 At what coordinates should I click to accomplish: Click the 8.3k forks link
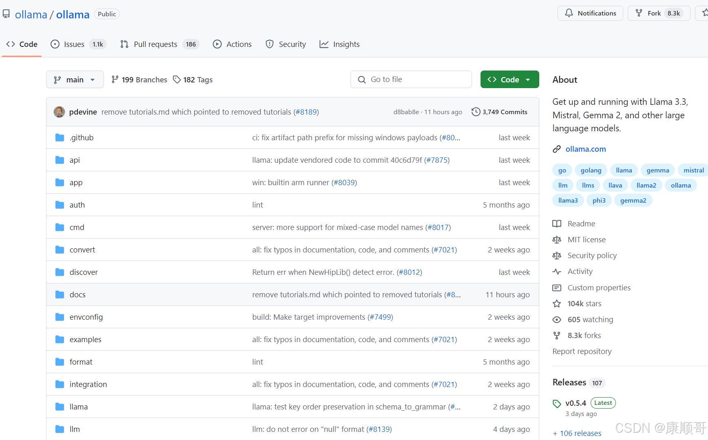584,336
